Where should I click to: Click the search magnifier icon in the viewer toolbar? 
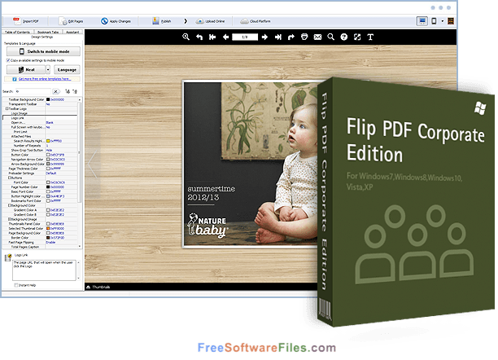point(330,37)
